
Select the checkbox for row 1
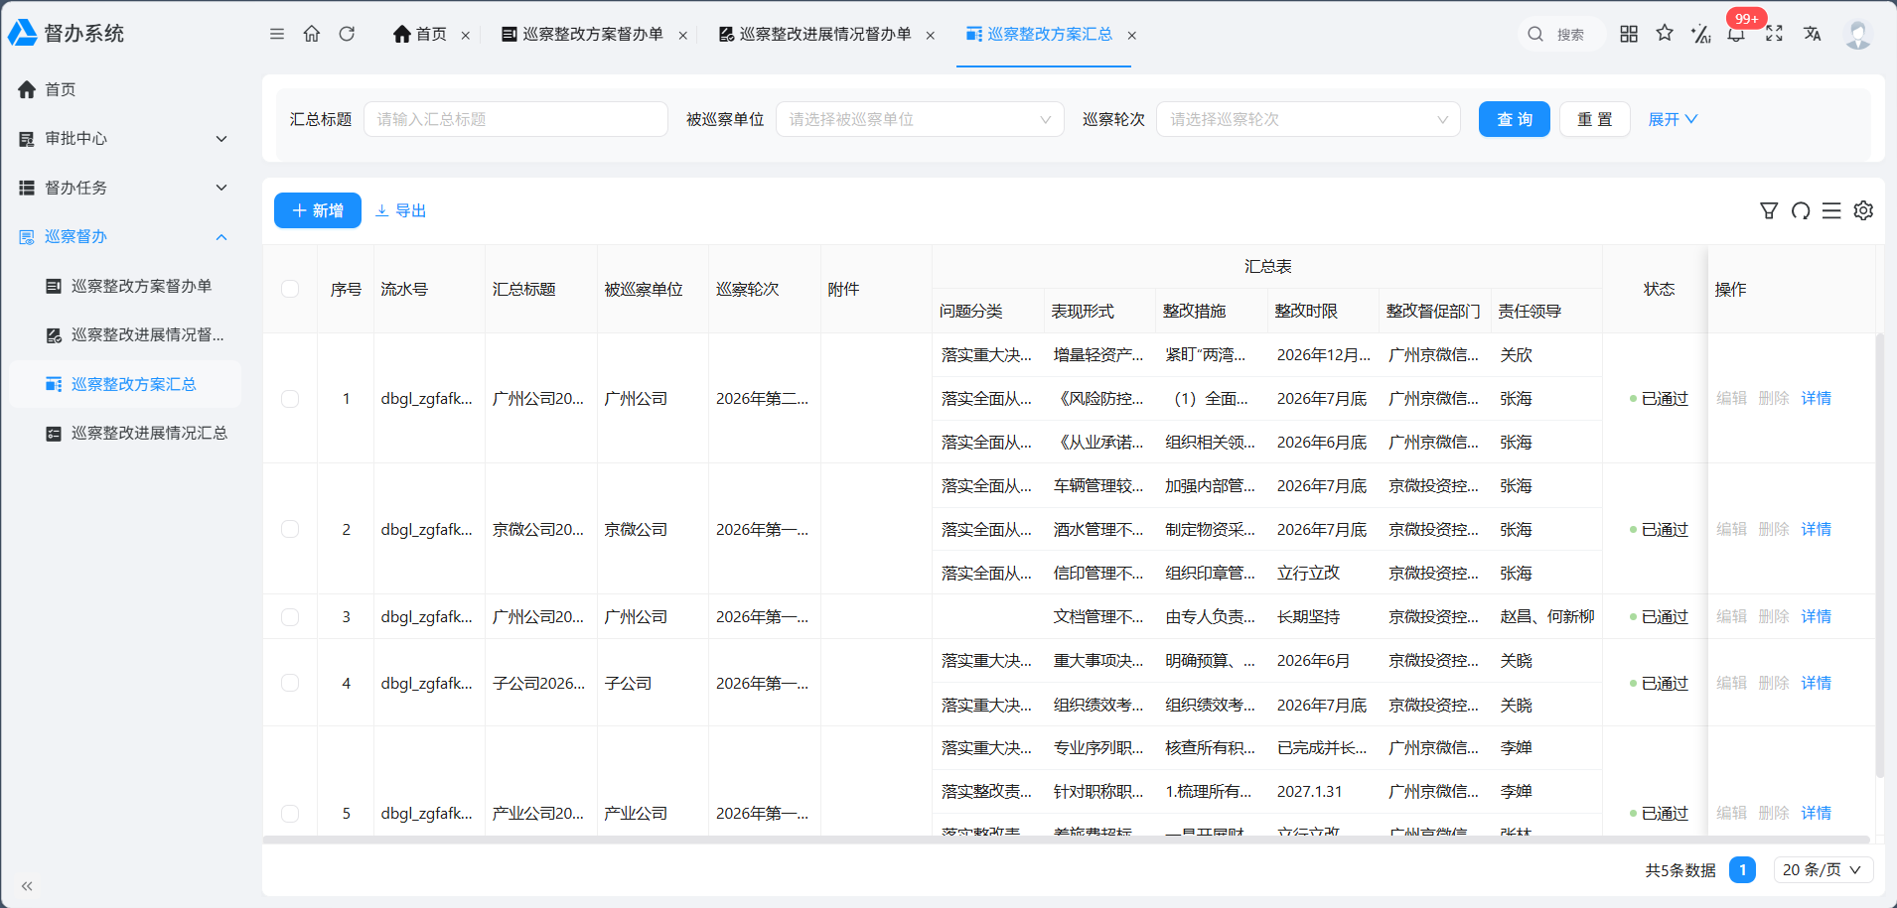coord(290,399)
